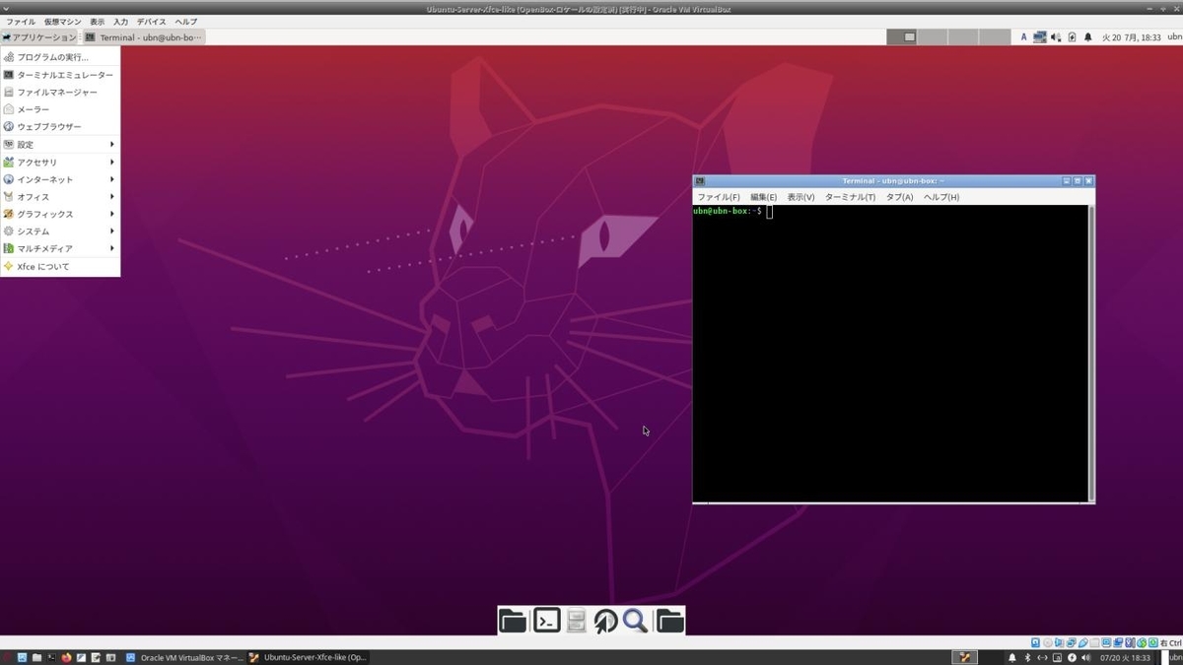
Task: Open VirtualBox 仮想マシン menu
Action: [x=62, y=22]
